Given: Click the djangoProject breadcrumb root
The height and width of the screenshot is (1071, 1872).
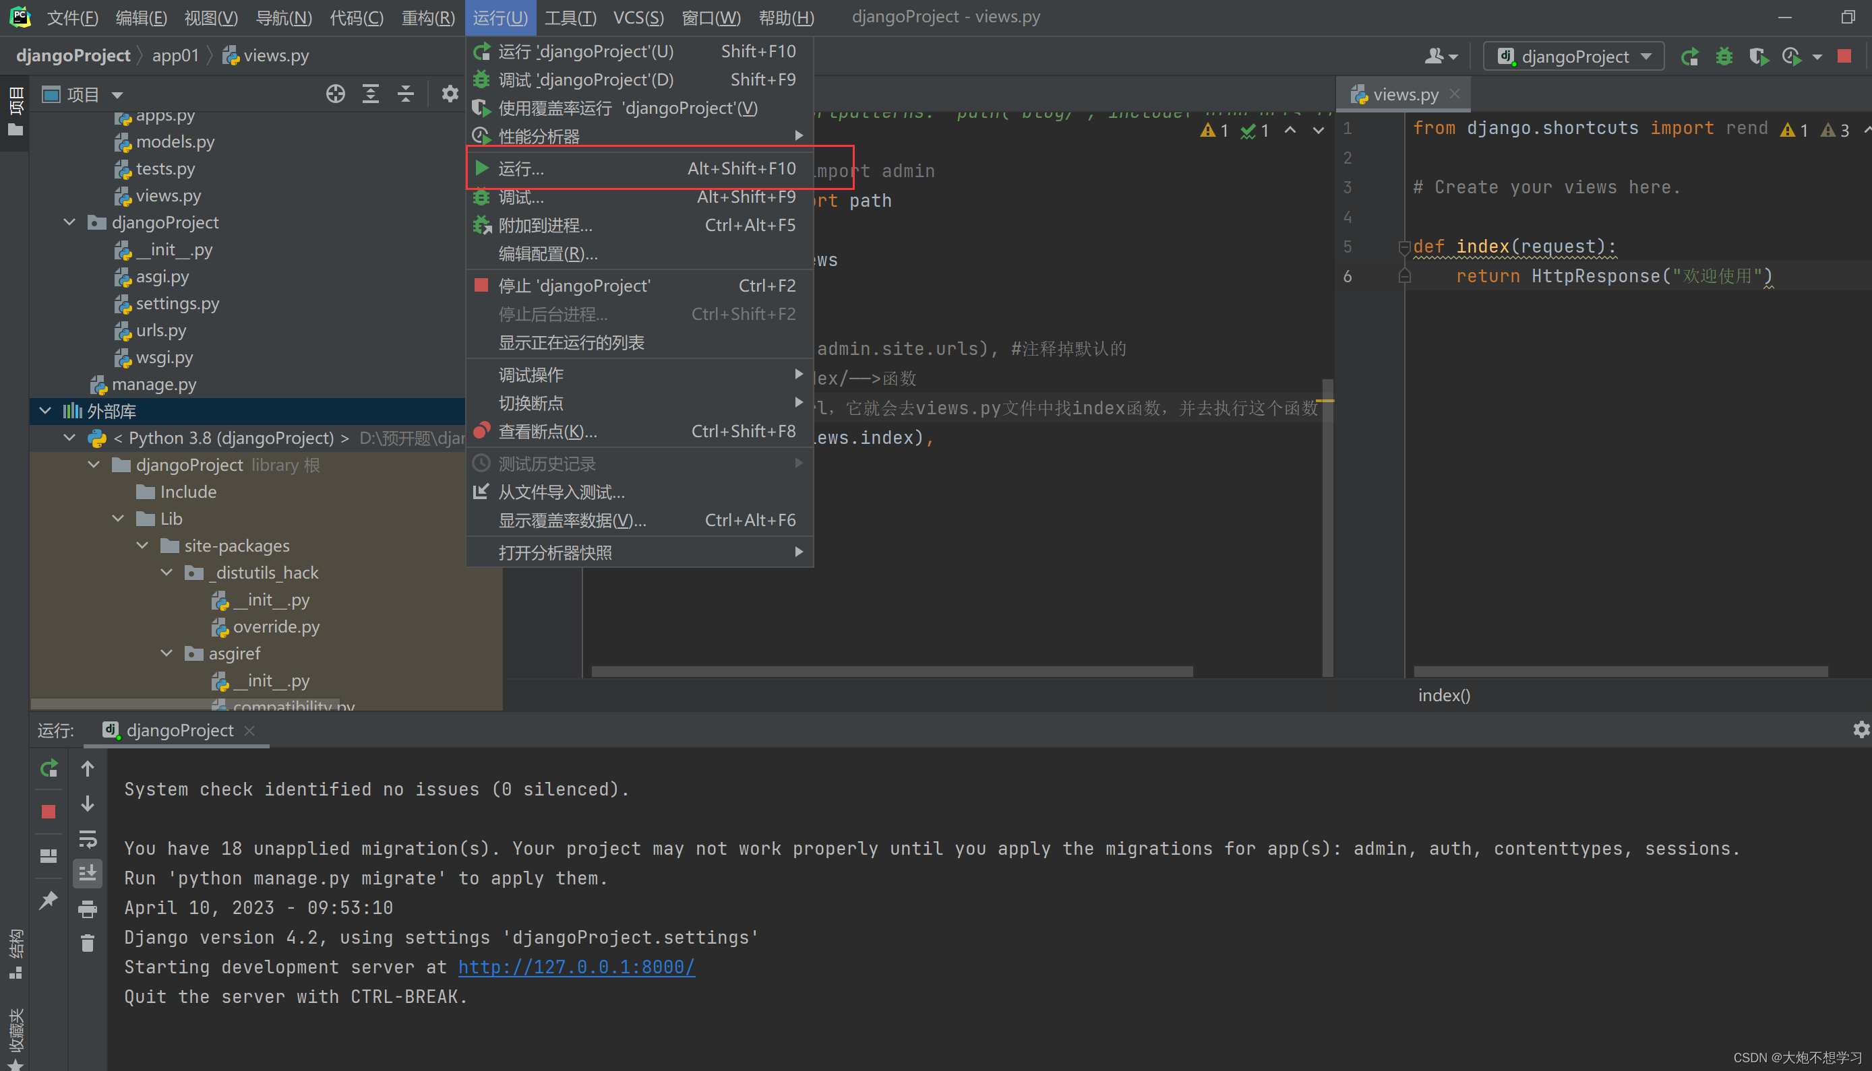Looking at the screenshot, I should pos(73,55).
